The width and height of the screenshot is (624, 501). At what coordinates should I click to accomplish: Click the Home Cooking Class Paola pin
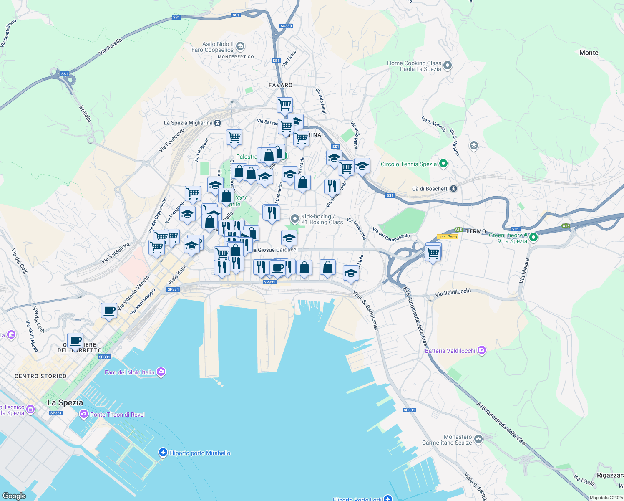click(x=448, y=66)
